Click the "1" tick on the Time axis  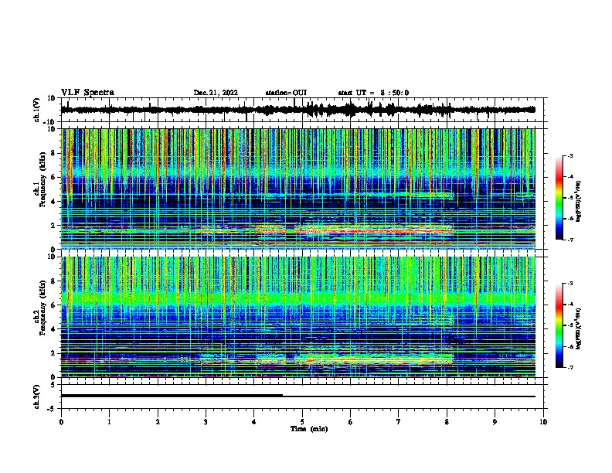click(109, 422)
